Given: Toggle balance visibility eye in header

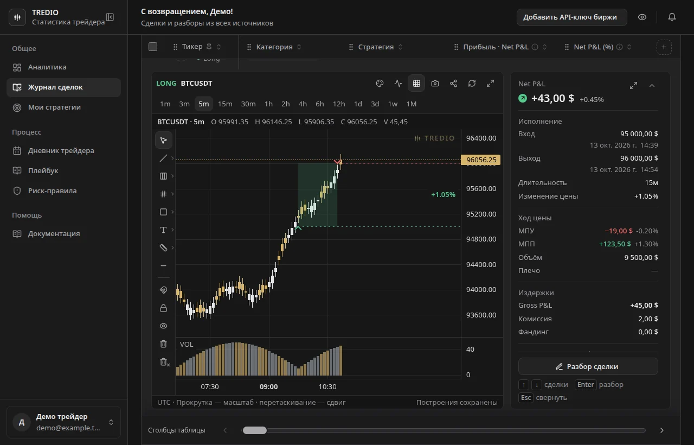Looking at the screenshot, I should point(642,17).
